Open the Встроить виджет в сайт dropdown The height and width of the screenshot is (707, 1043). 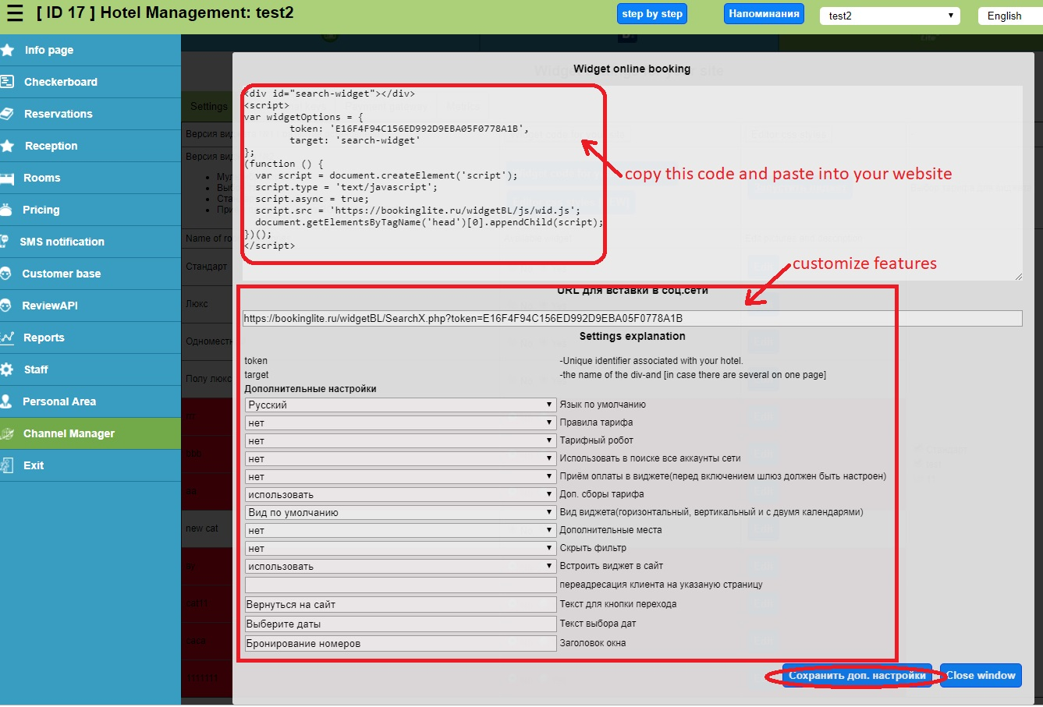[400, 566]
